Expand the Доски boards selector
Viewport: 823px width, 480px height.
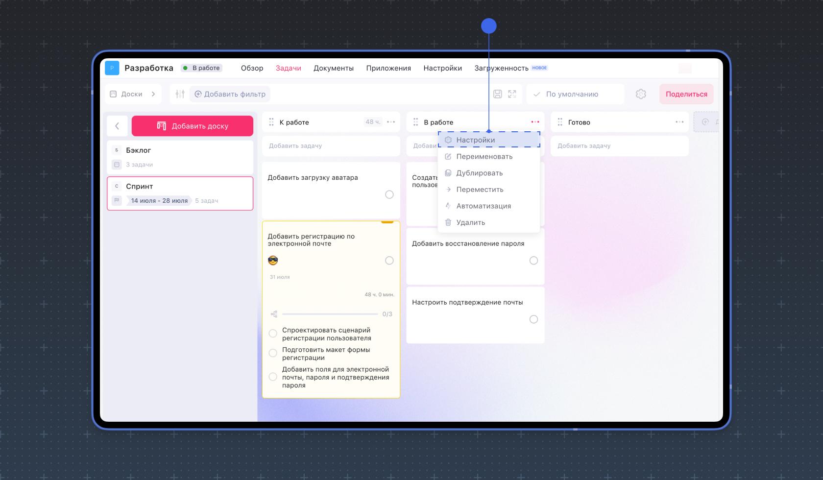133,94
